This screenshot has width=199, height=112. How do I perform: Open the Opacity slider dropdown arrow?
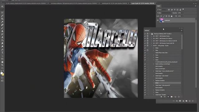[x=183, y=13]
